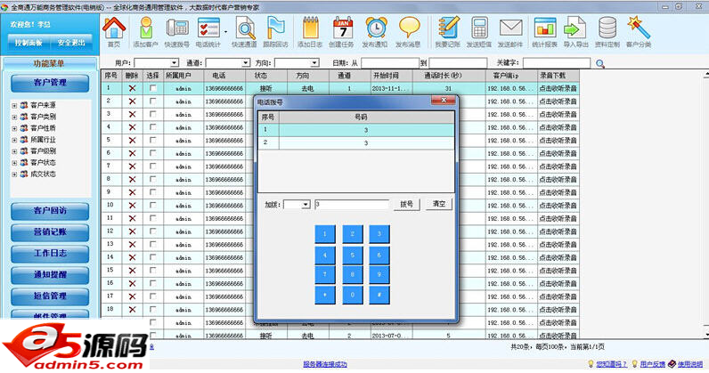This screenshot has height=373, width=709.
Task: Open the 快速拨号 quick dial icon
Action: tap(176, 28)
